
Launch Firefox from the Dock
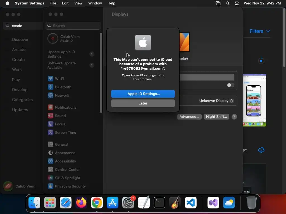[81, 203]
